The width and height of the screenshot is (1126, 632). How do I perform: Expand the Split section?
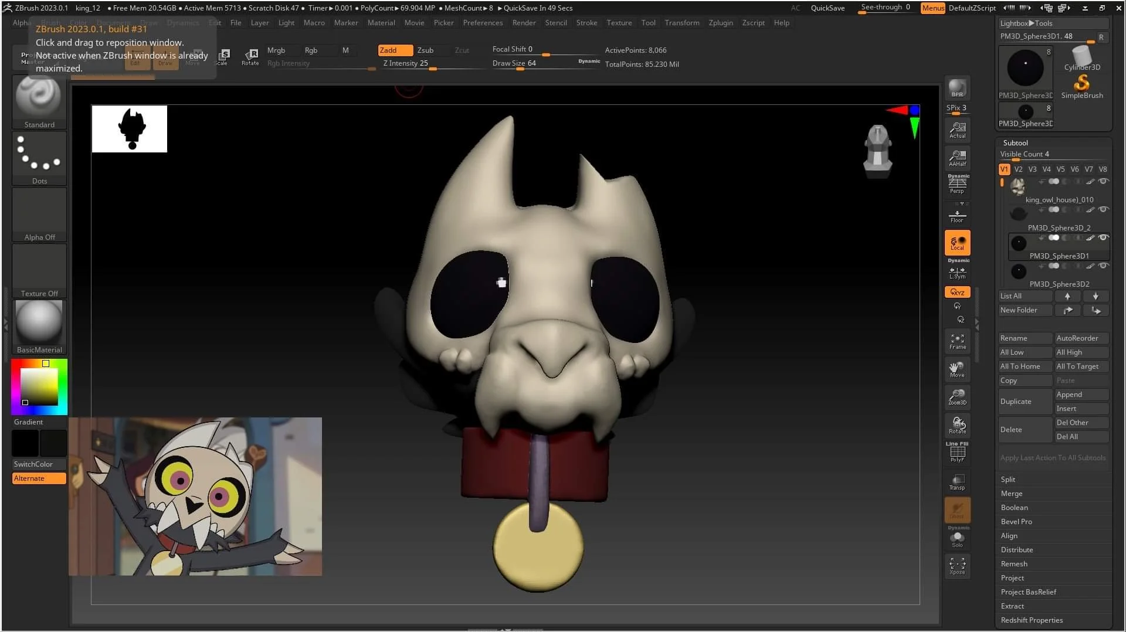tap(1054, 480)
